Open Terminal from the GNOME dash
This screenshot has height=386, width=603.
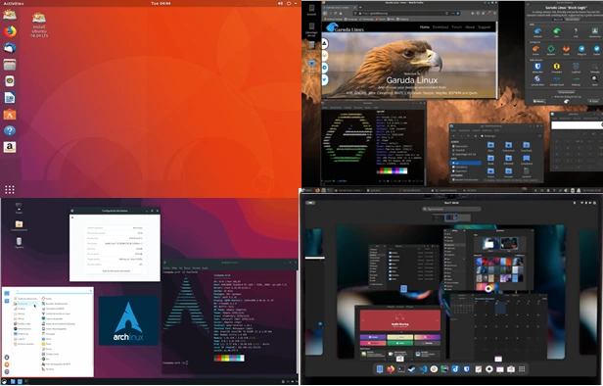(x=401, y=369)
